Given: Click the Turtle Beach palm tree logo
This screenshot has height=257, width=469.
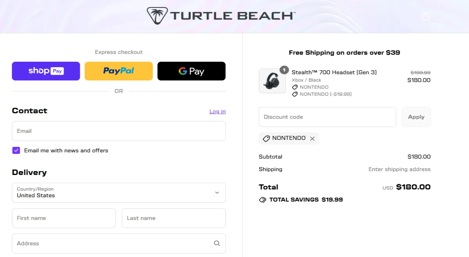Looking at the screenshot, I should [x=157, y=15].
